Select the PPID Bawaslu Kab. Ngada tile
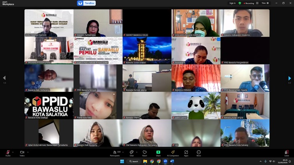 click(x=245, y=78)
